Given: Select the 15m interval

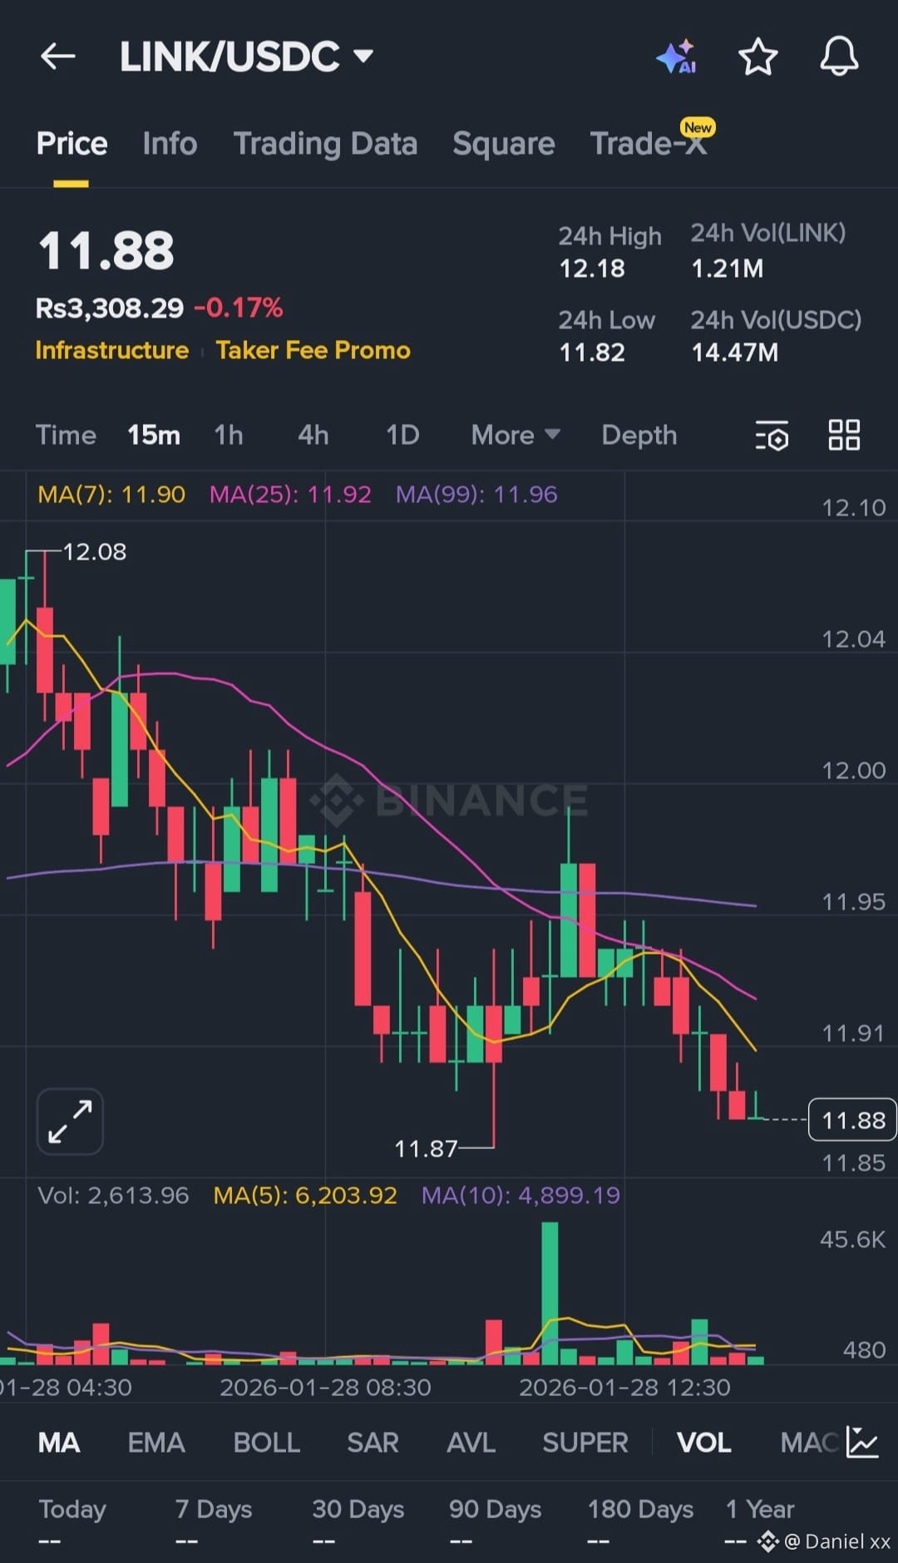Looking at the screenshot, I should pos(154,435).
